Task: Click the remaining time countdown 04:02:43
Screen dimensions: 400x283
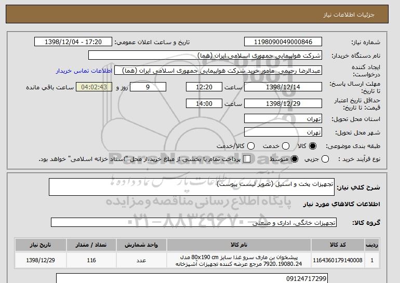Action: pos(94,87)
